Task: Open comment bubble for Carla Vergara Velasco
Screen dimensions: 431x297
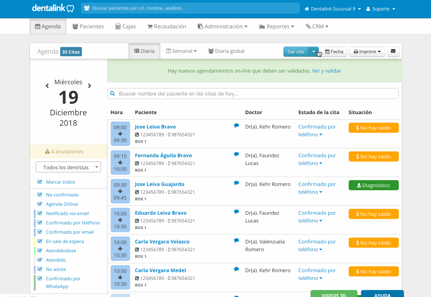Action: tap(236, 240)
